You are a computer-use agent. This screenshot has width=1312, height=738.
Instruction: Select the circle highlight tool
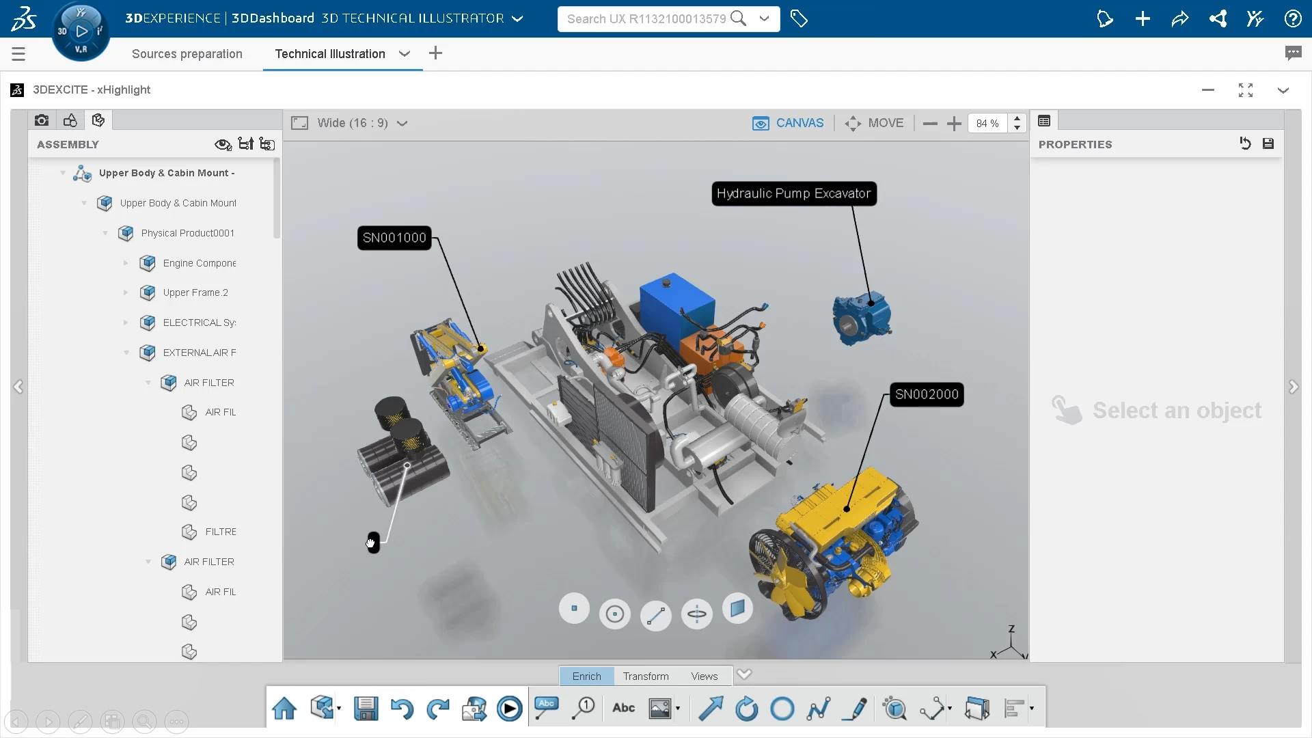pyautogui.click(x=783, y=709)
